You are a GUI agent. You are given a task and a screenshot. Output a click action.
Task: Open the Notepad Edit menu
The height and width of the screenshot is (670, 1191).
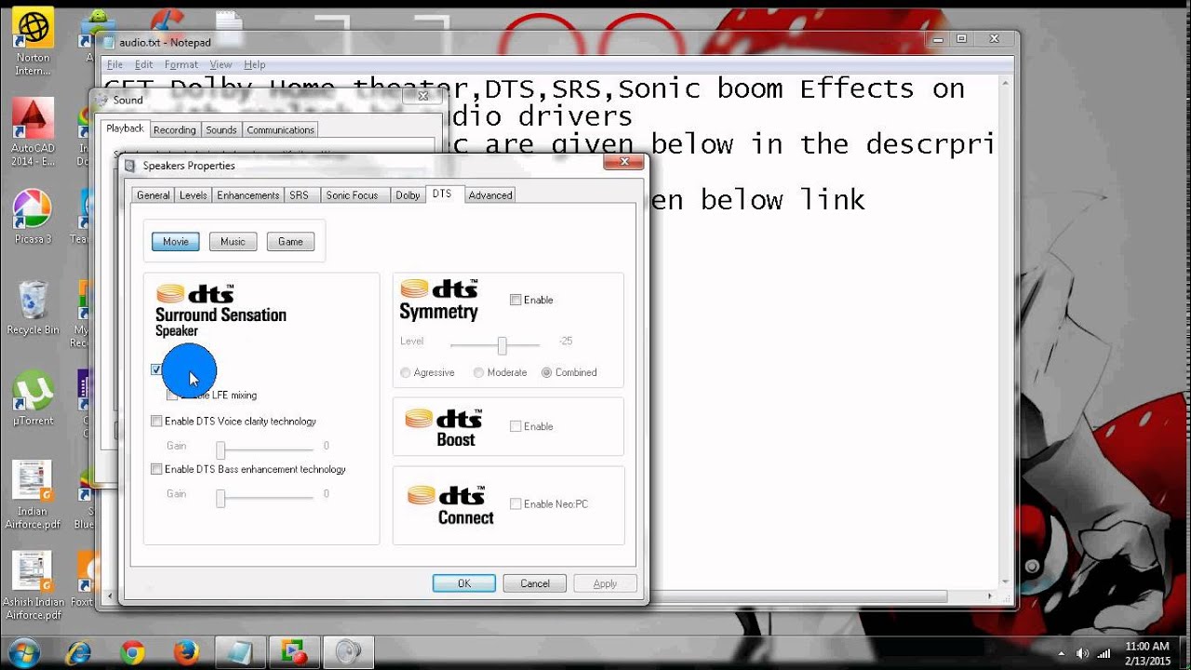tap(144, 64)
